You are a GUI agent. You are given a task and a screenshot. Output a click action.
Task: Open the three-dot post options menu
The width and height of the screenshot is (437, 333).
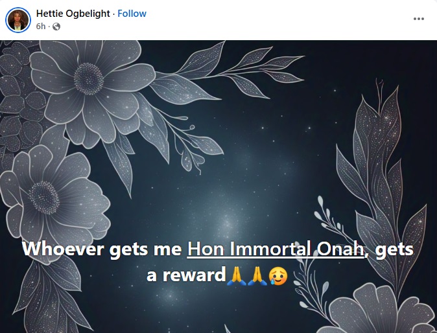[419, 19]
